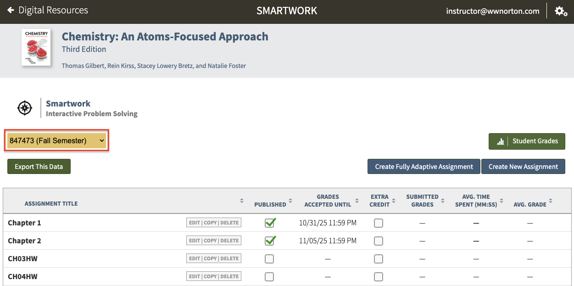Copy the CH03HW assignment

pos(210,258)
